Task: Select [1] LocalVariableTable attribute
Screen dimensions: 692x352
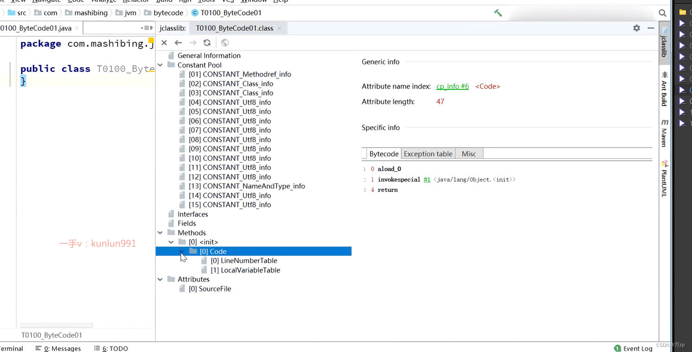Action: 245,270
